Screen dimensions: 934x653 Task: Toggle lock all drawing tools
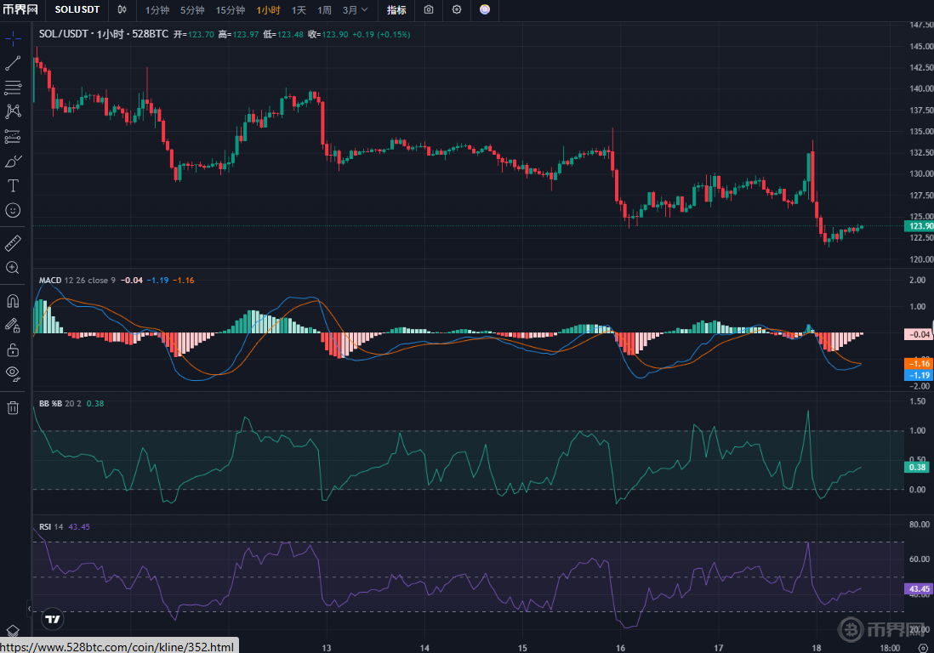coord(13,349)
